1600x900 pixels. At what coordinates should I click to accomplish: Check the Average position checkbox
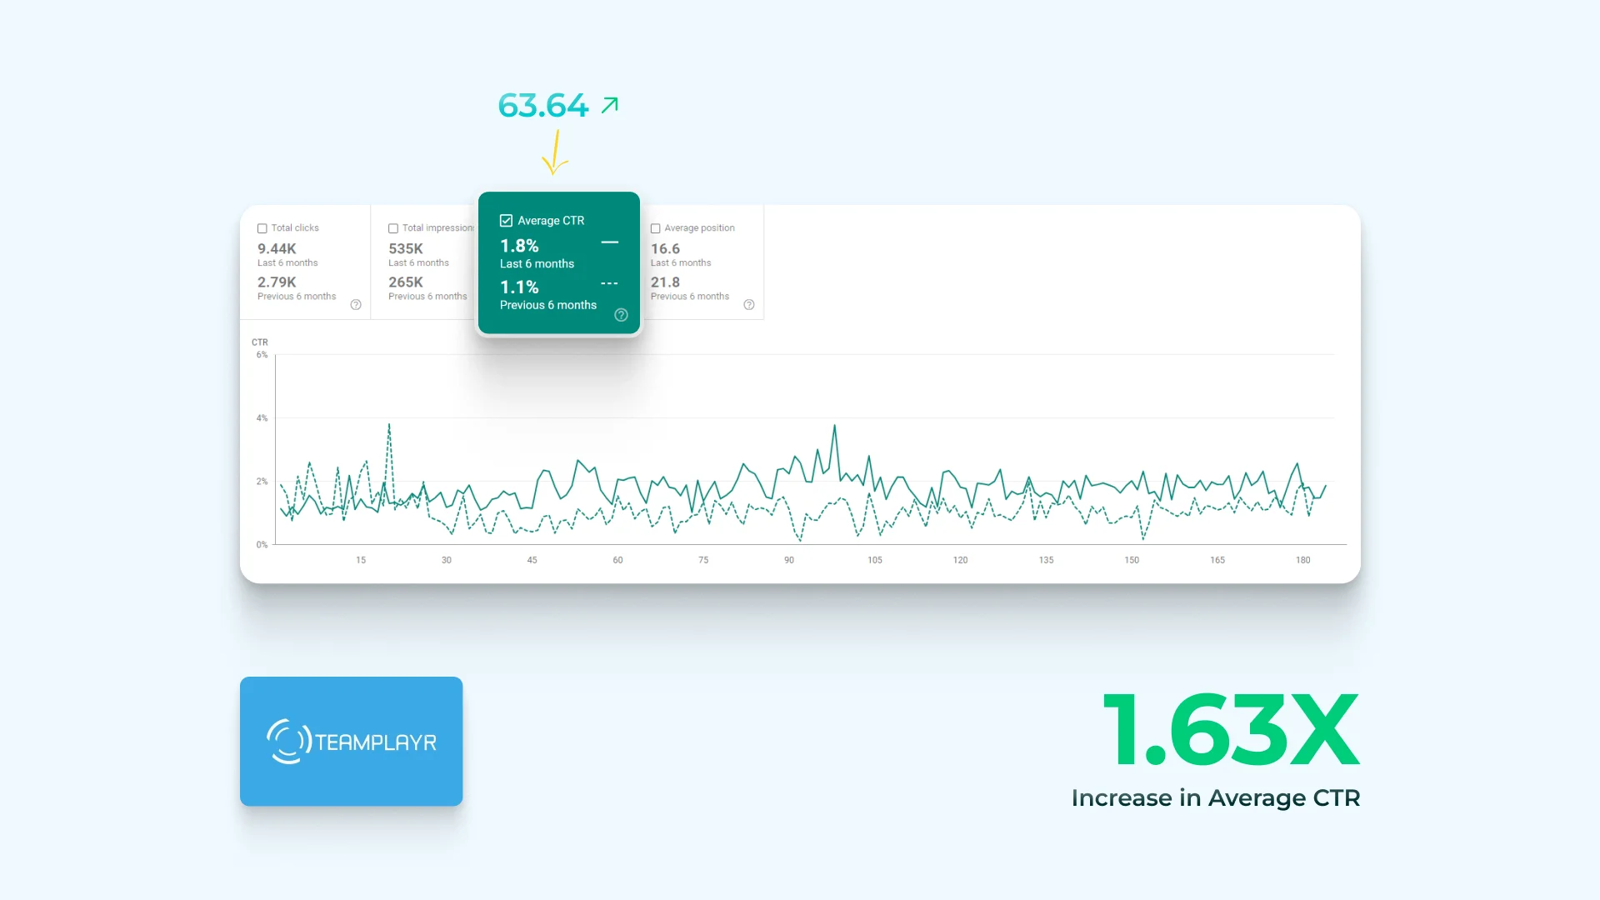656,228
